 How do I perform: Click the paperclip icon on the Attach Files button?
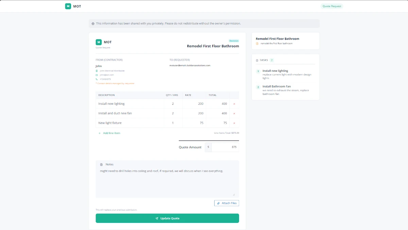coord(219,203)
